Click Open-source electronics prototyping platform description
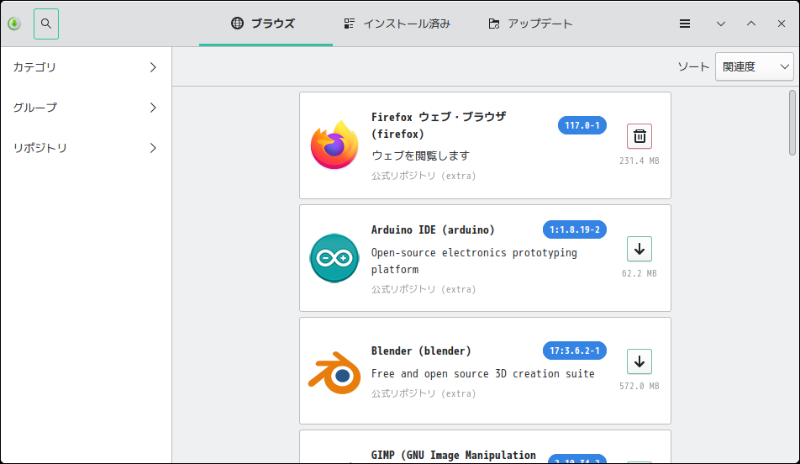Image resolution: width=800 pixels, height=464 pixels. [x=474, y=261]
